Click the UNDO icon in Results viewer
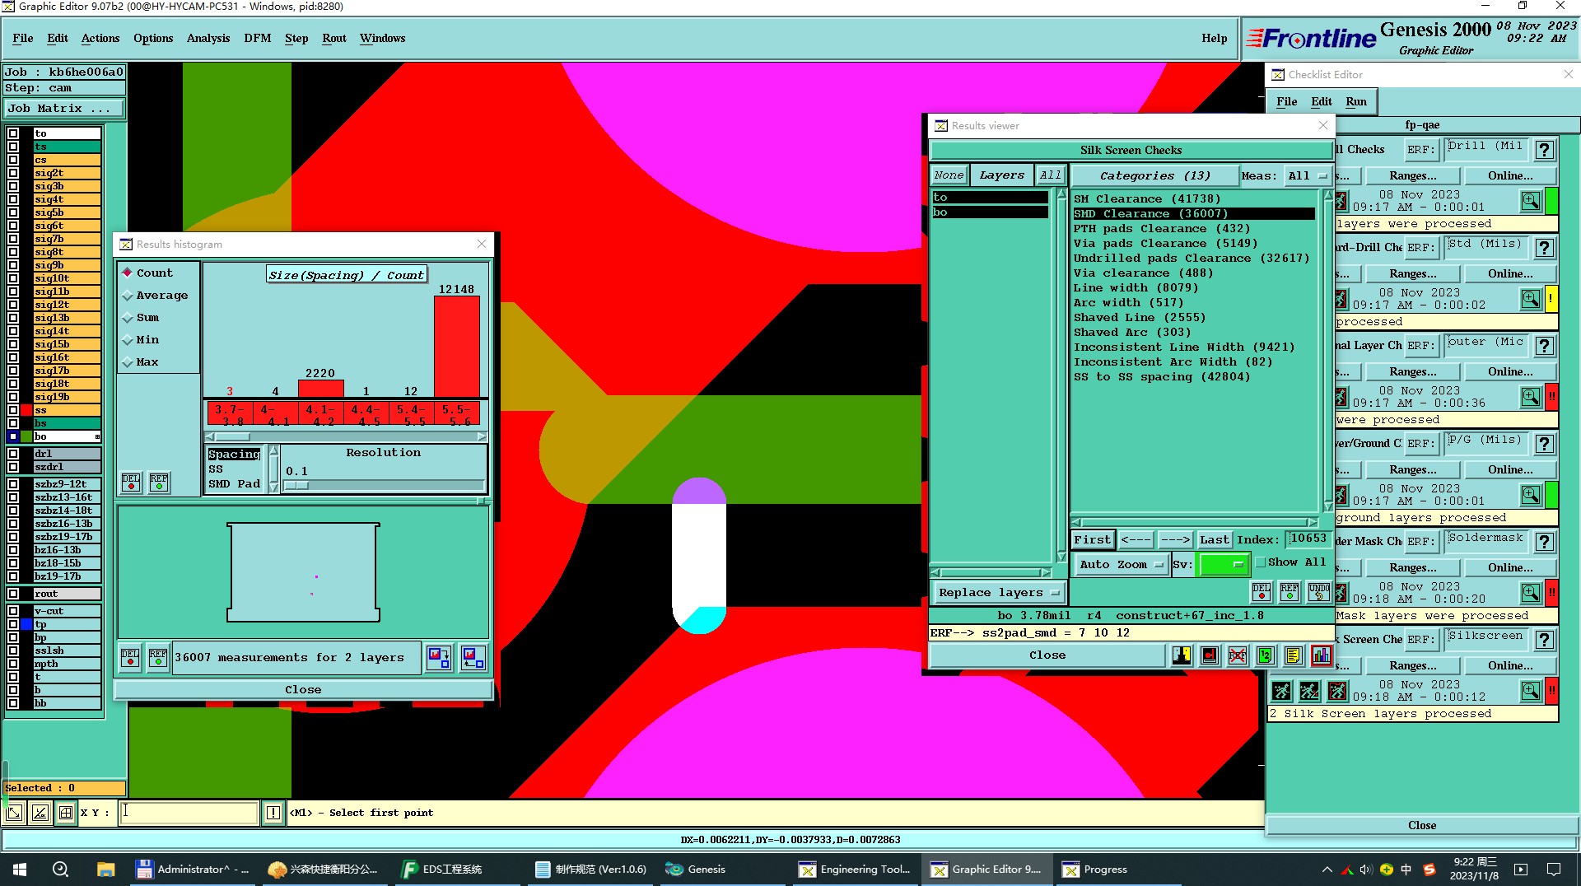Image resolution: width=1581 pixels, height=886 pixels. (x=1318, y=592)
